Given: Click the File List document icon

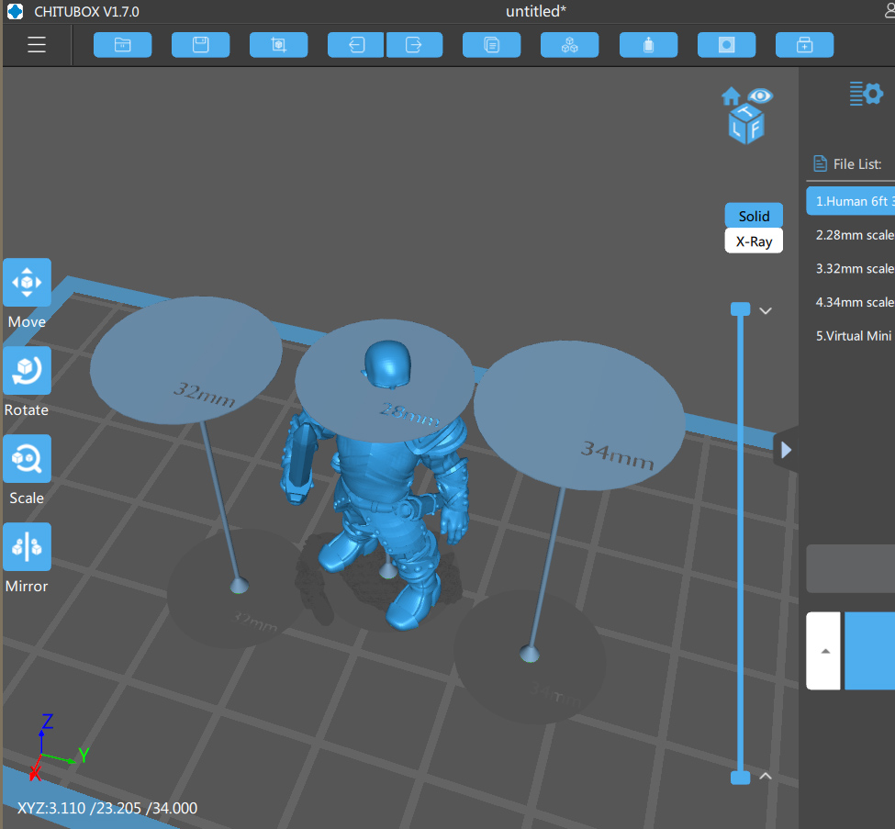Looking at the screenshot, I should (821, 163).
